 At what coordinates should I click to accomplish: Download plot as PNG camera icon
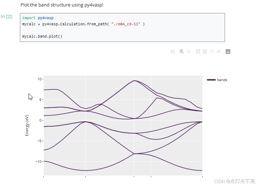173,52
